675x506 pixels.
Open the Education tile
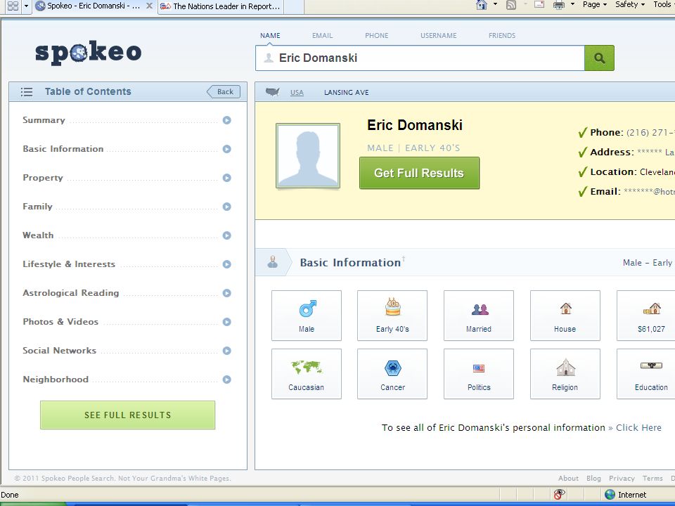[646, 374]
